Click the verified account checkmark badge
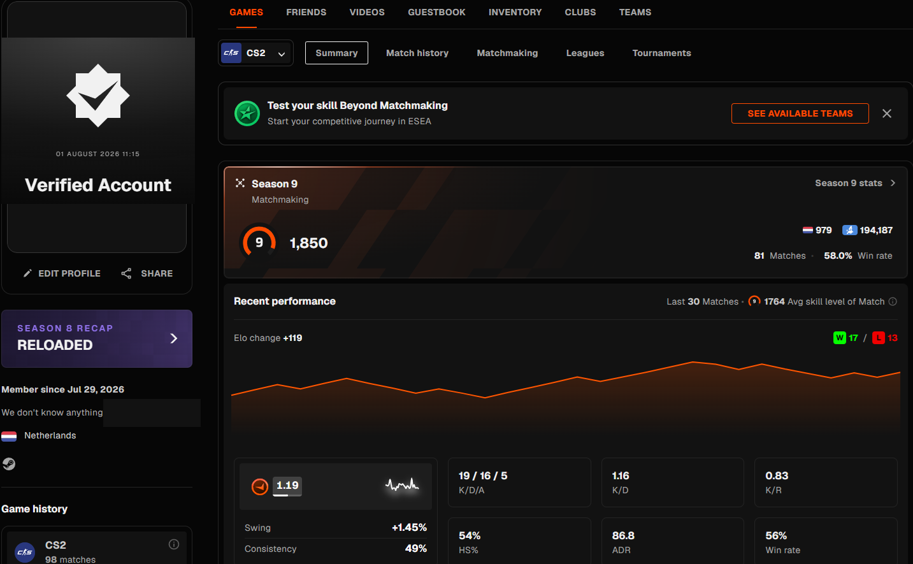The height and width of the screenshot is (564, 913). 97,96
